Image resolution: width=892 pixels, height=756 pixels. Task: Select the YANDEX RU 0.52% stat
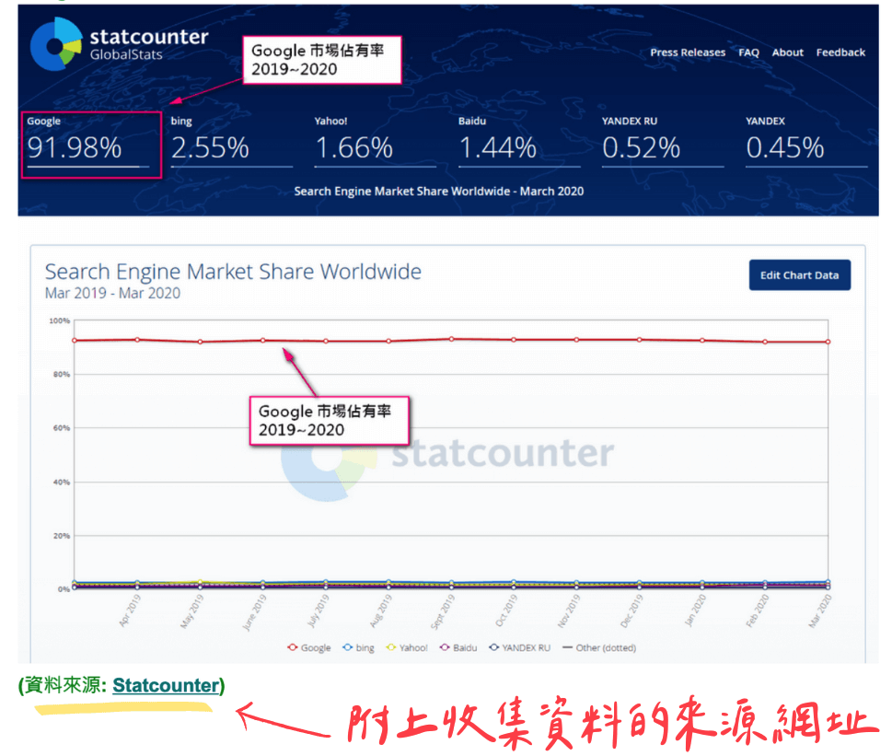coord(663,142)
